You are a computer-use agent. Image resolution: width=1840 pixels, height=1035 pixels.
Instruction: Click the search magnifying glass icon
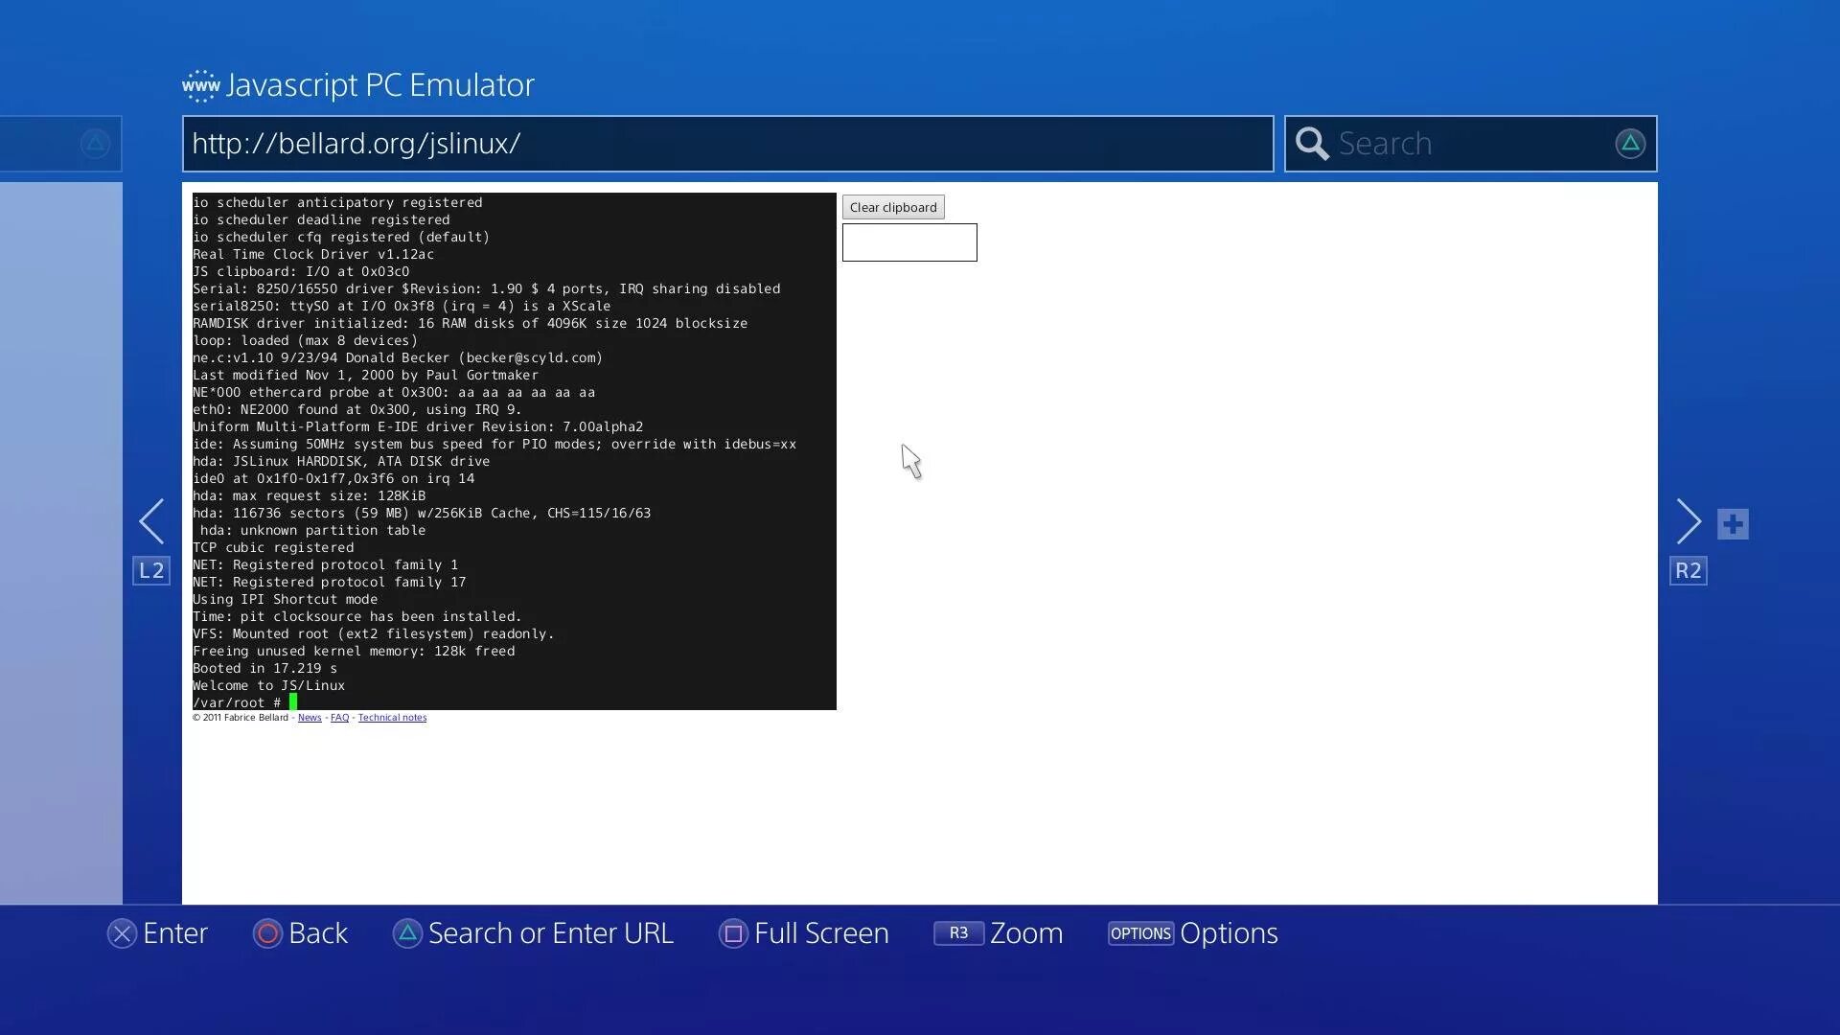coord(1311,144)
